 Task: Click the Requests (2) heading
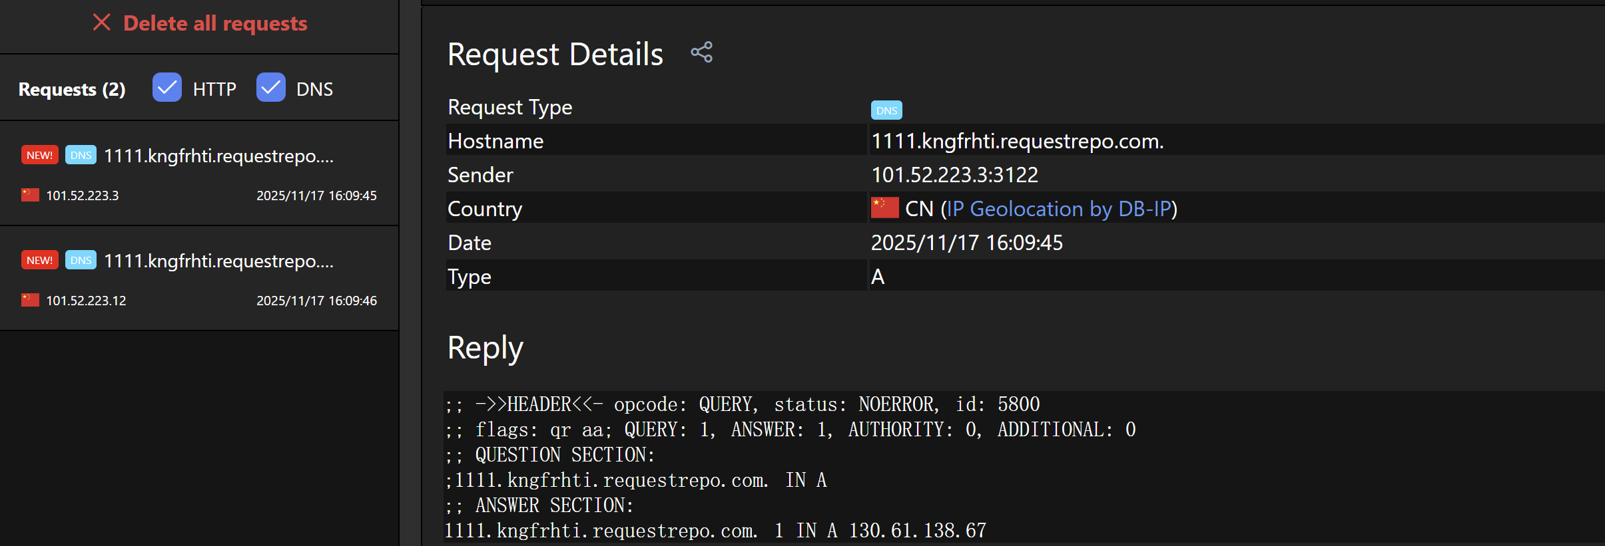tap(72, 89)
